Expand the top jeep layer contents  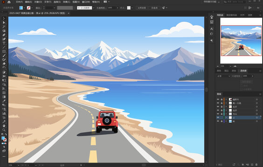coord(226,99)
